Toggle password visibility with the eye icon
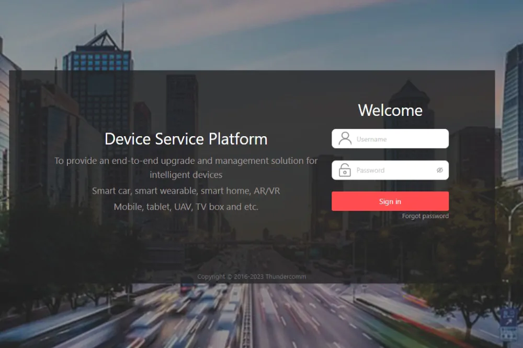The image size is (523, 348). pyautogui.click(x=440, y=170)
